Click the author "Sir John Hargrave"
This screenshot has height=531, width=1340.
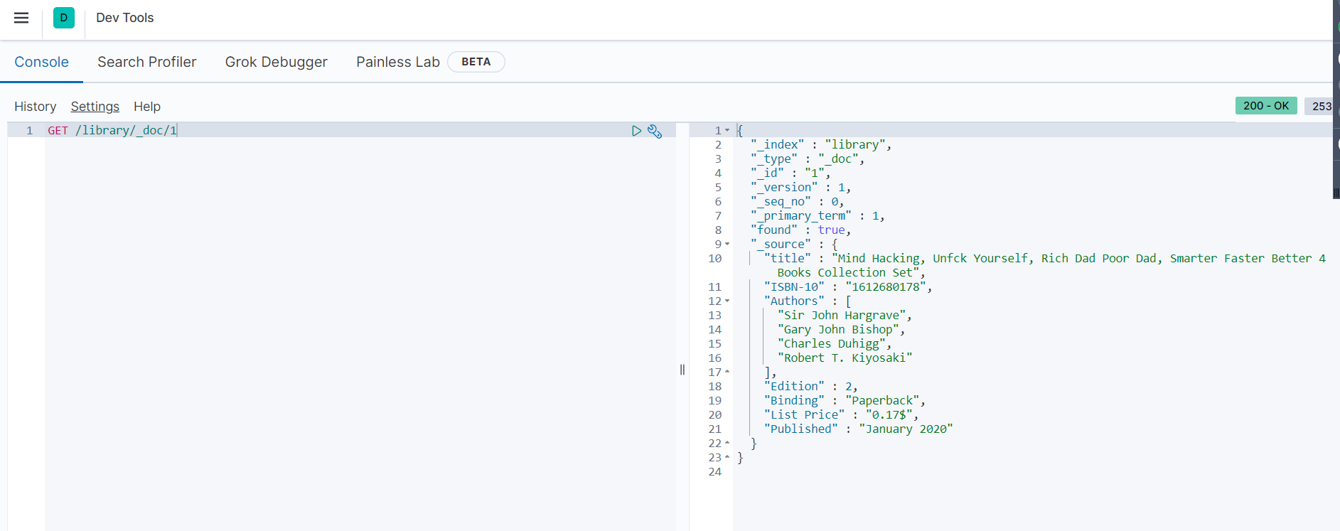coord(842,316)
